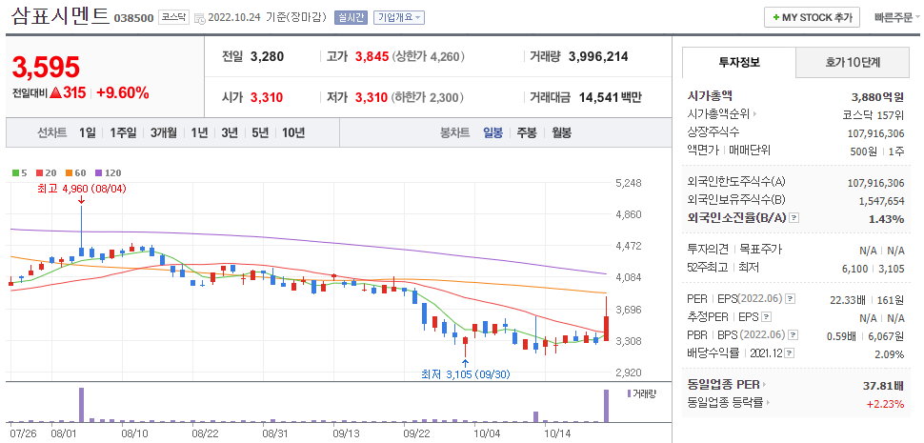Open help icon beside 배당수익률 2021.12
The height and width of the screenshot is (443, 924).
[x=790, y=352]
